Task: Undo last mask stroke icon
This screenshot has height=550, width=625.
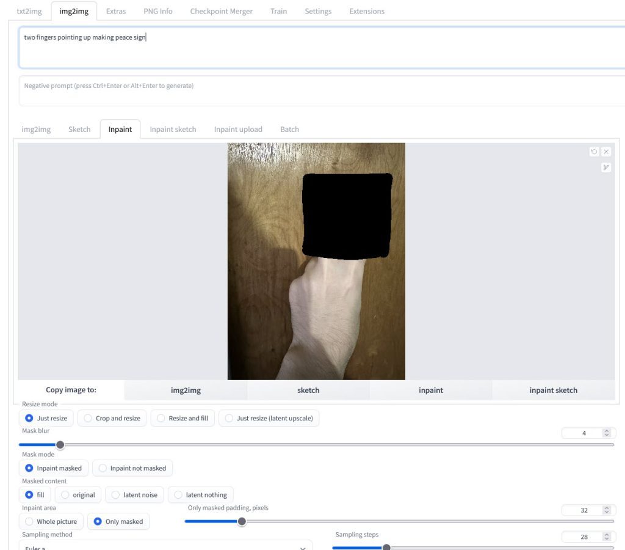Action: (594, 152)
